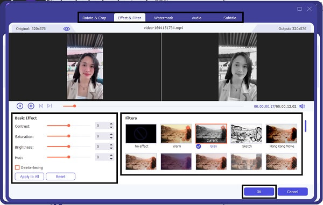Select the Effect & Filter tab
The width and height of the screenshot is (323, 205).
(130, 18)
